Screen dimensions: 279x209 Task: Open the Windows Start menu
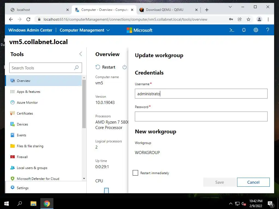click(7, 204)
